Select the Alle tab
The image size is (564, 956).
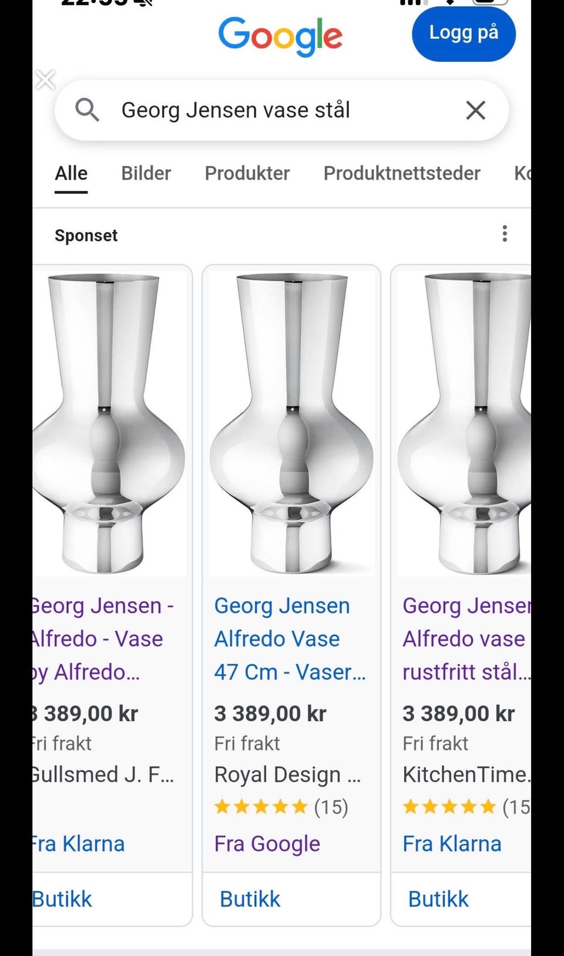click(71, 173)
